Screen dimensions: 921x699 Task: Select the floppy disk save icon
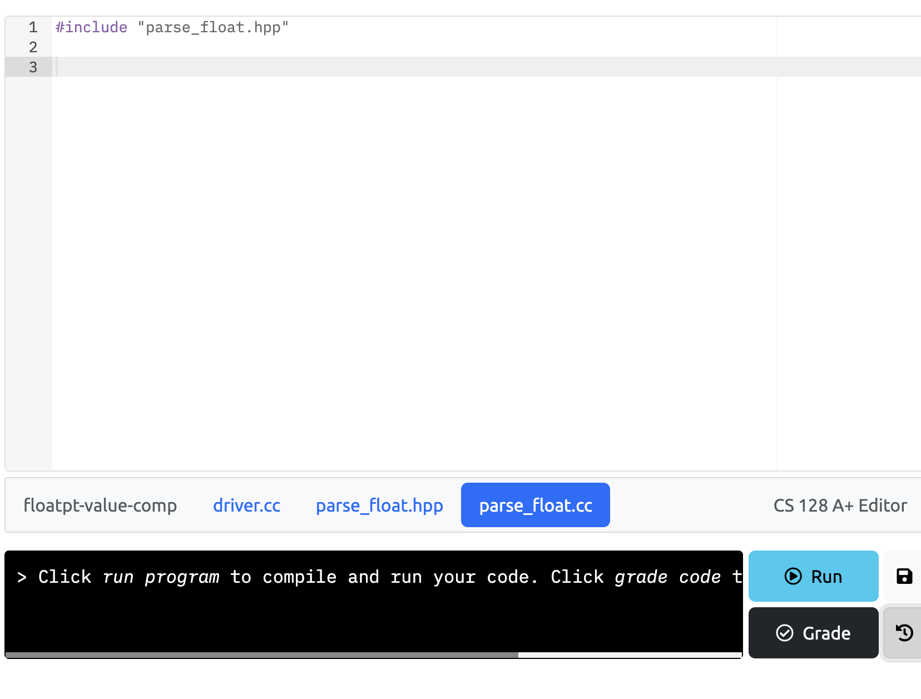(904, 576)
